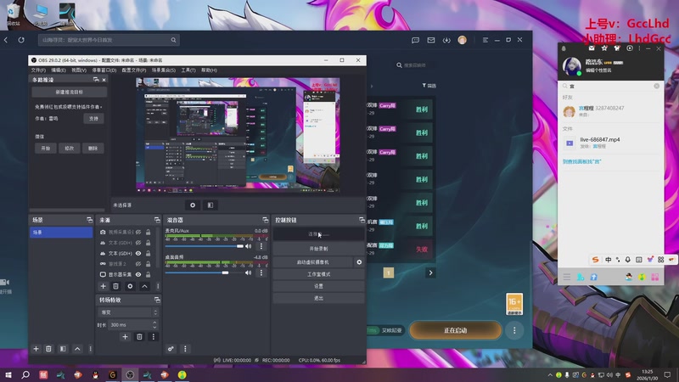Mute the 麦克风/Aux speaker icon
The height and width of the screenshot is (382, 679).
coord(248,246)
